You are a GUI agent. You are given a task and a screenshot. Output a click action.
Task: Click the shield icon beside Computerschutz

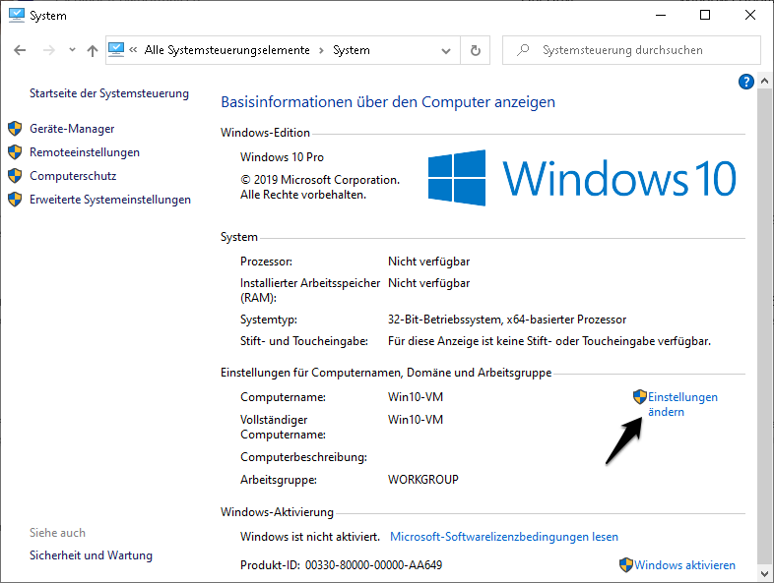point(15,176)
